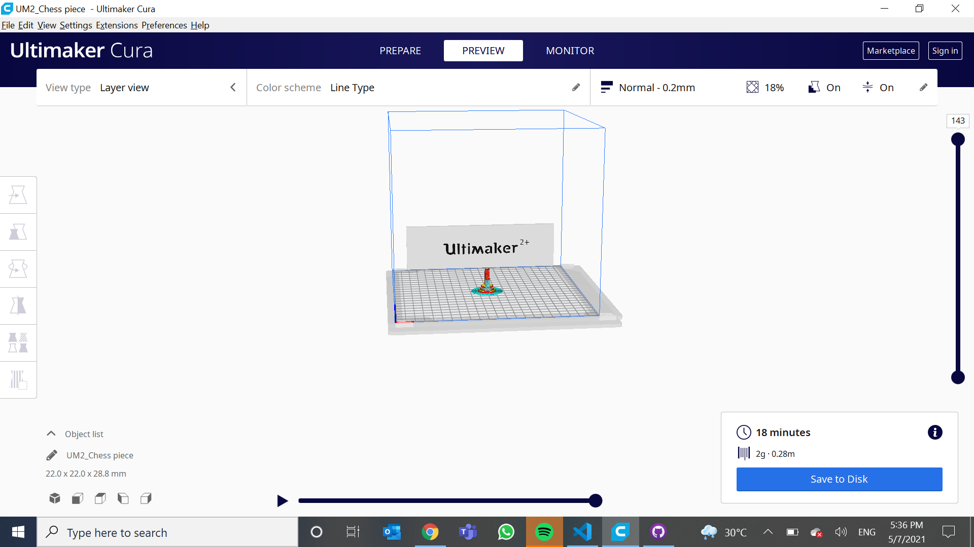Open Task View in the taskbar

point(353,532)
